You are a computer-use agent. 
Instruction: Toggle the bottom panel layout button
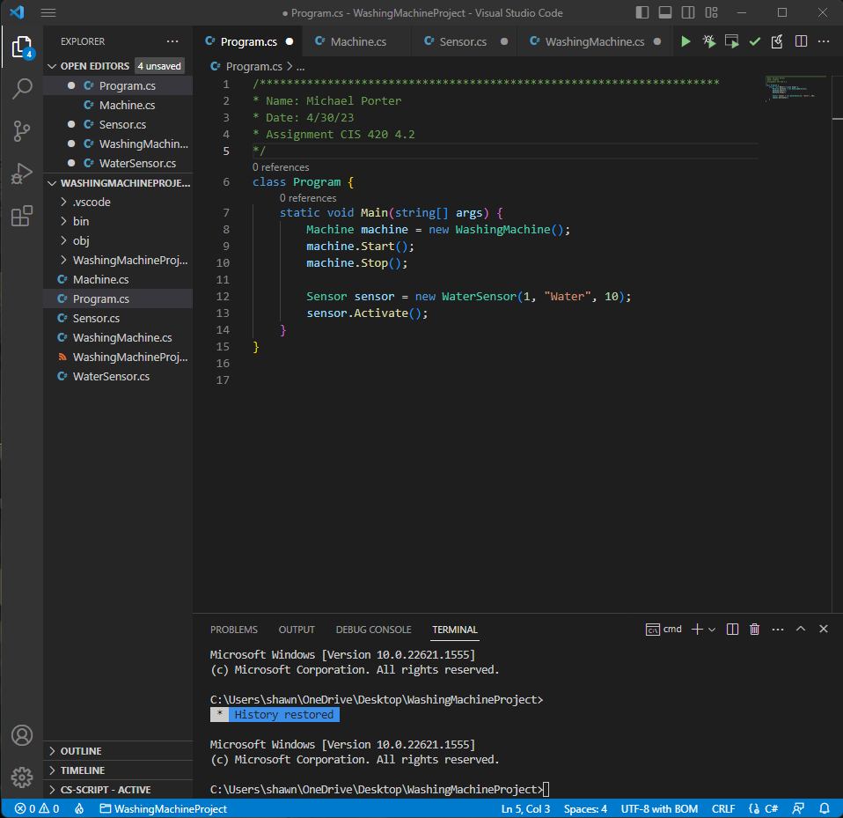[665, 13]
